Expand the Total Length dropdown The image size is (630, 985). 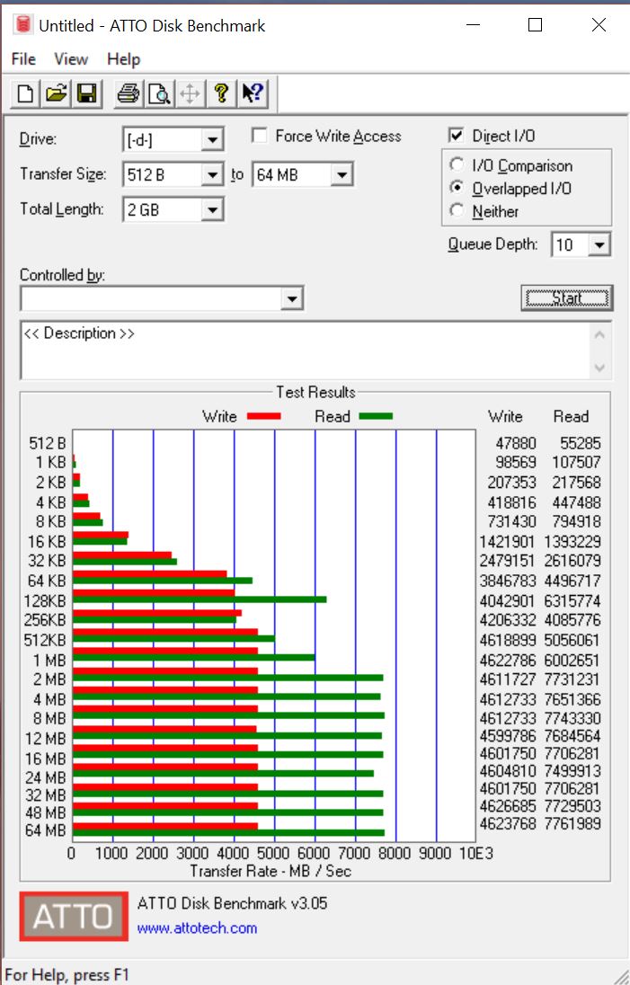pos(212,210)
